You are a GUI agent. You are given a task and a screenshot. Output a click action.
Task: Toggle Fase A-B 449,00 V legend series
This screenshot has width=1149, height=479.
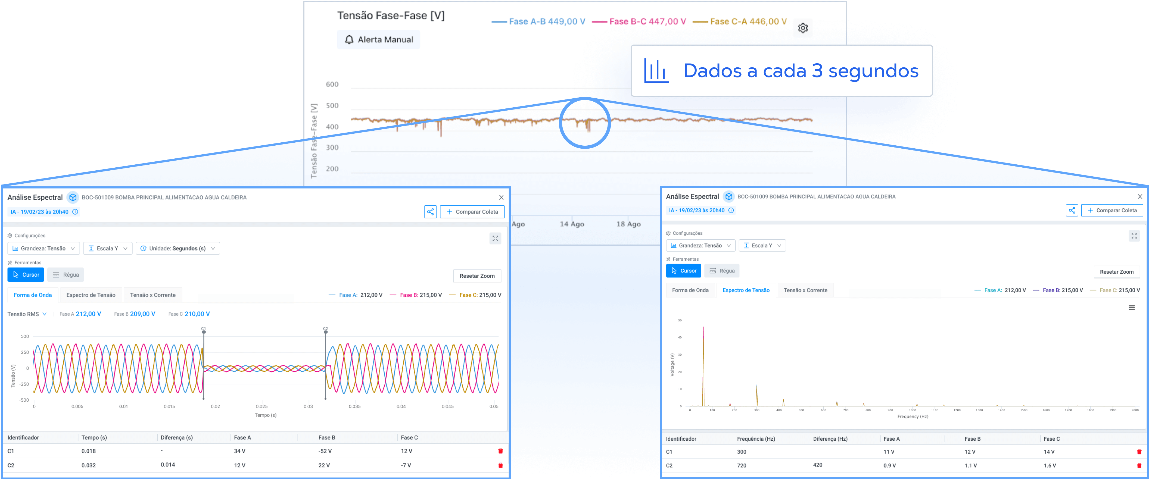click(538, 21)
